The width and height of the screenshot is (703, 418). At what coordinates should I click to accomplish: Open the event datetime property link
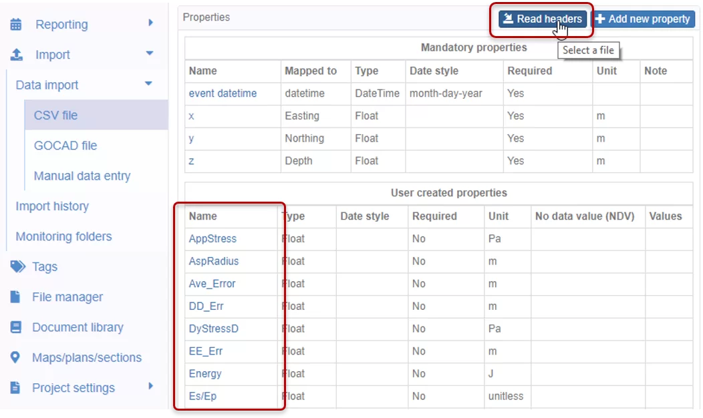[x=223, y=93]
